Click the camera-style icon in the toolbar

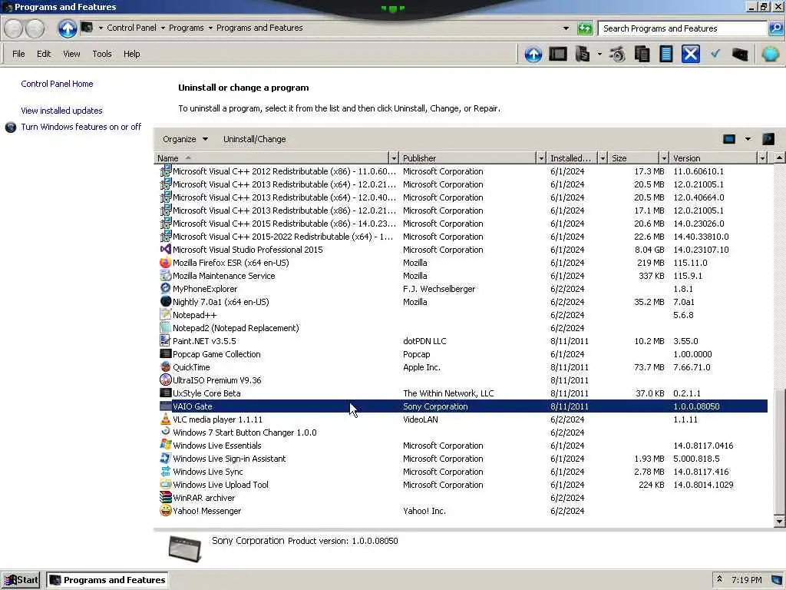tap(617, 54)
